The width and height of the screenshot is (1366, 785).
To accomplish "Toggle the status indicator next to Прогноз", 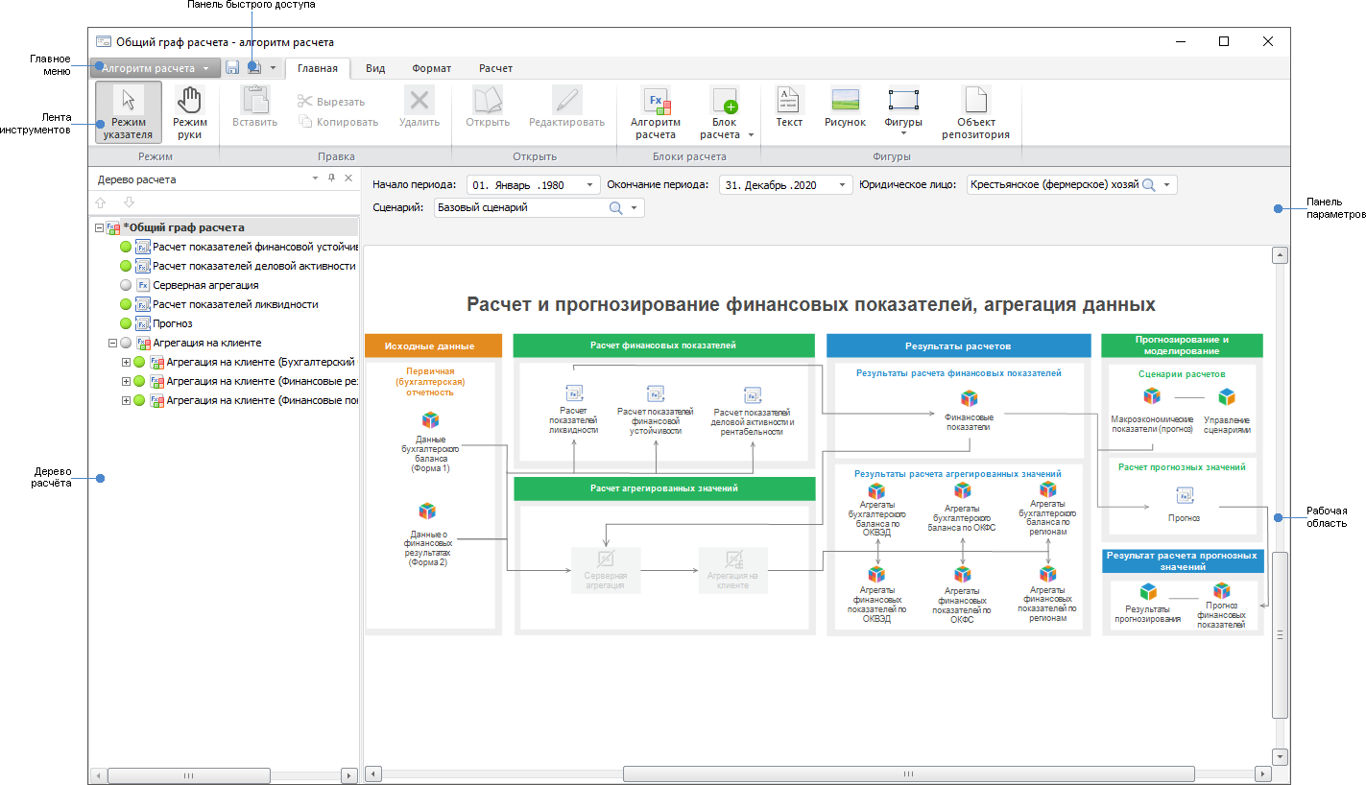I will [x=124, y=323].
